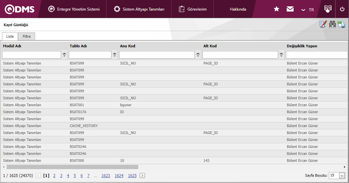This screenshot has width=349, height=183.
Task: Switch to the Filtre tab
Action: click(26, 36)
